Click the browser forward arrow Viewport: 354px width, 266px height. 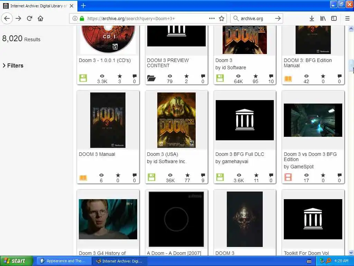tap(18, 18)
